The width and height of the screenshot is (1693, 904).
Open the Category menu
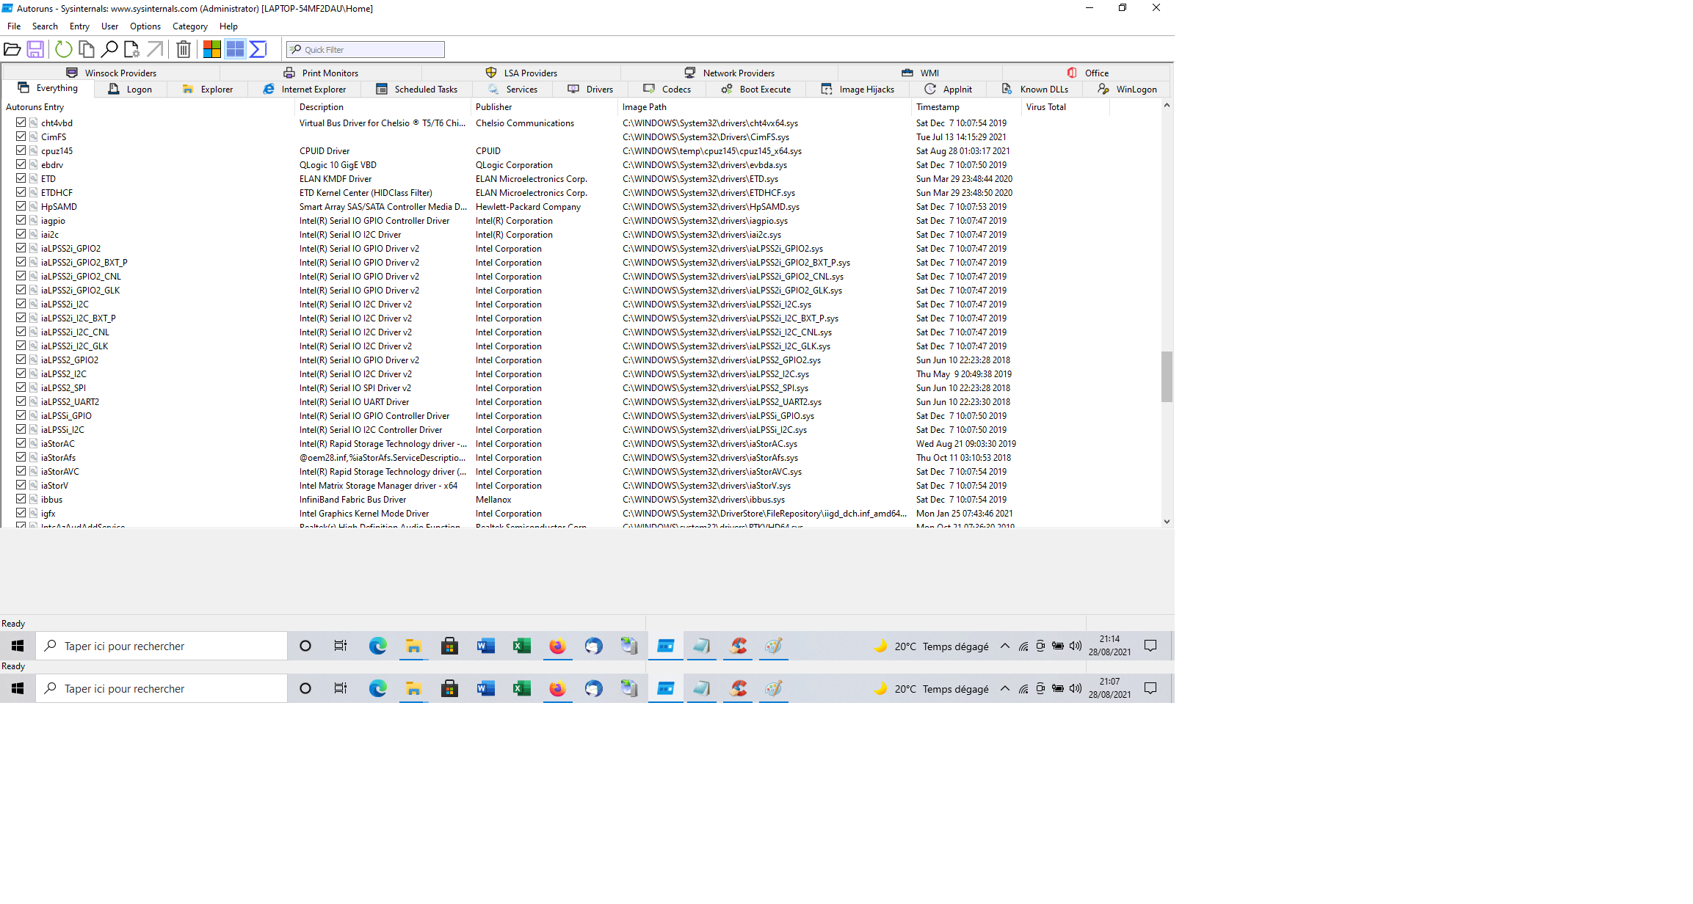pyautogui.click(x=190, y=26)
